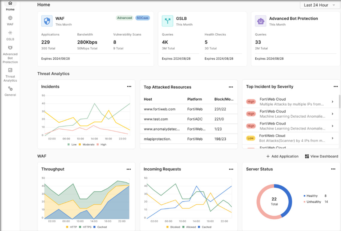Click the WAF shield card icon
This screenshot has width=341, height=231.
tap(47, 21)
